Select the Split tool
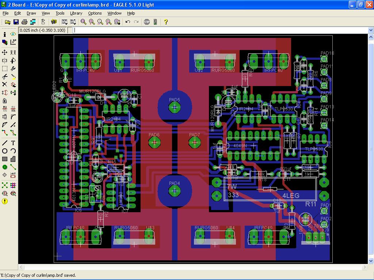 click(x=4, y=125)
